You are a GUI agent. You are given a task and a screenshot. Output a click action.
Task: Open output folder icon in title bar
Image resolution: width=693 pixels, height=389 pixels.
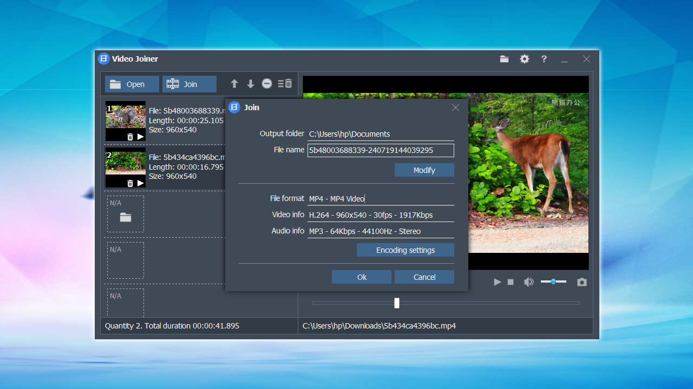504,59
